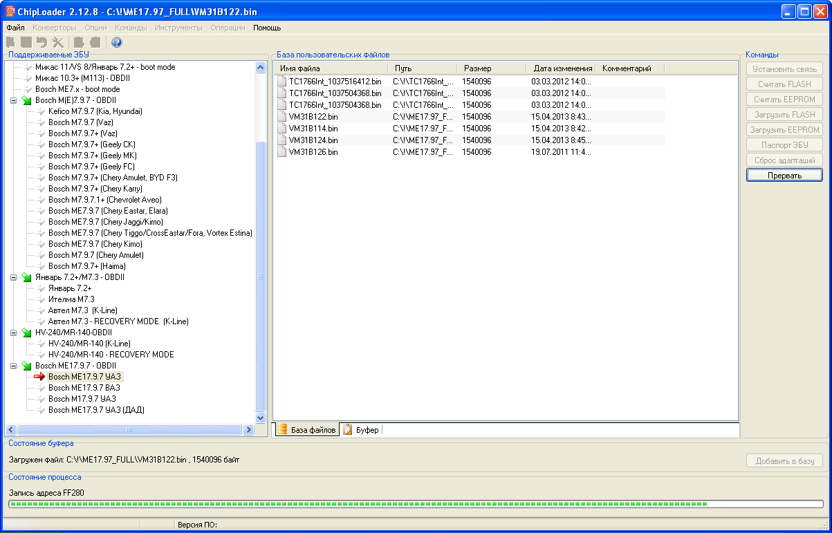
Task: Collapse the Январь 7.2+/M7.3 - OBDII group
Action: [x=13, y=277]
